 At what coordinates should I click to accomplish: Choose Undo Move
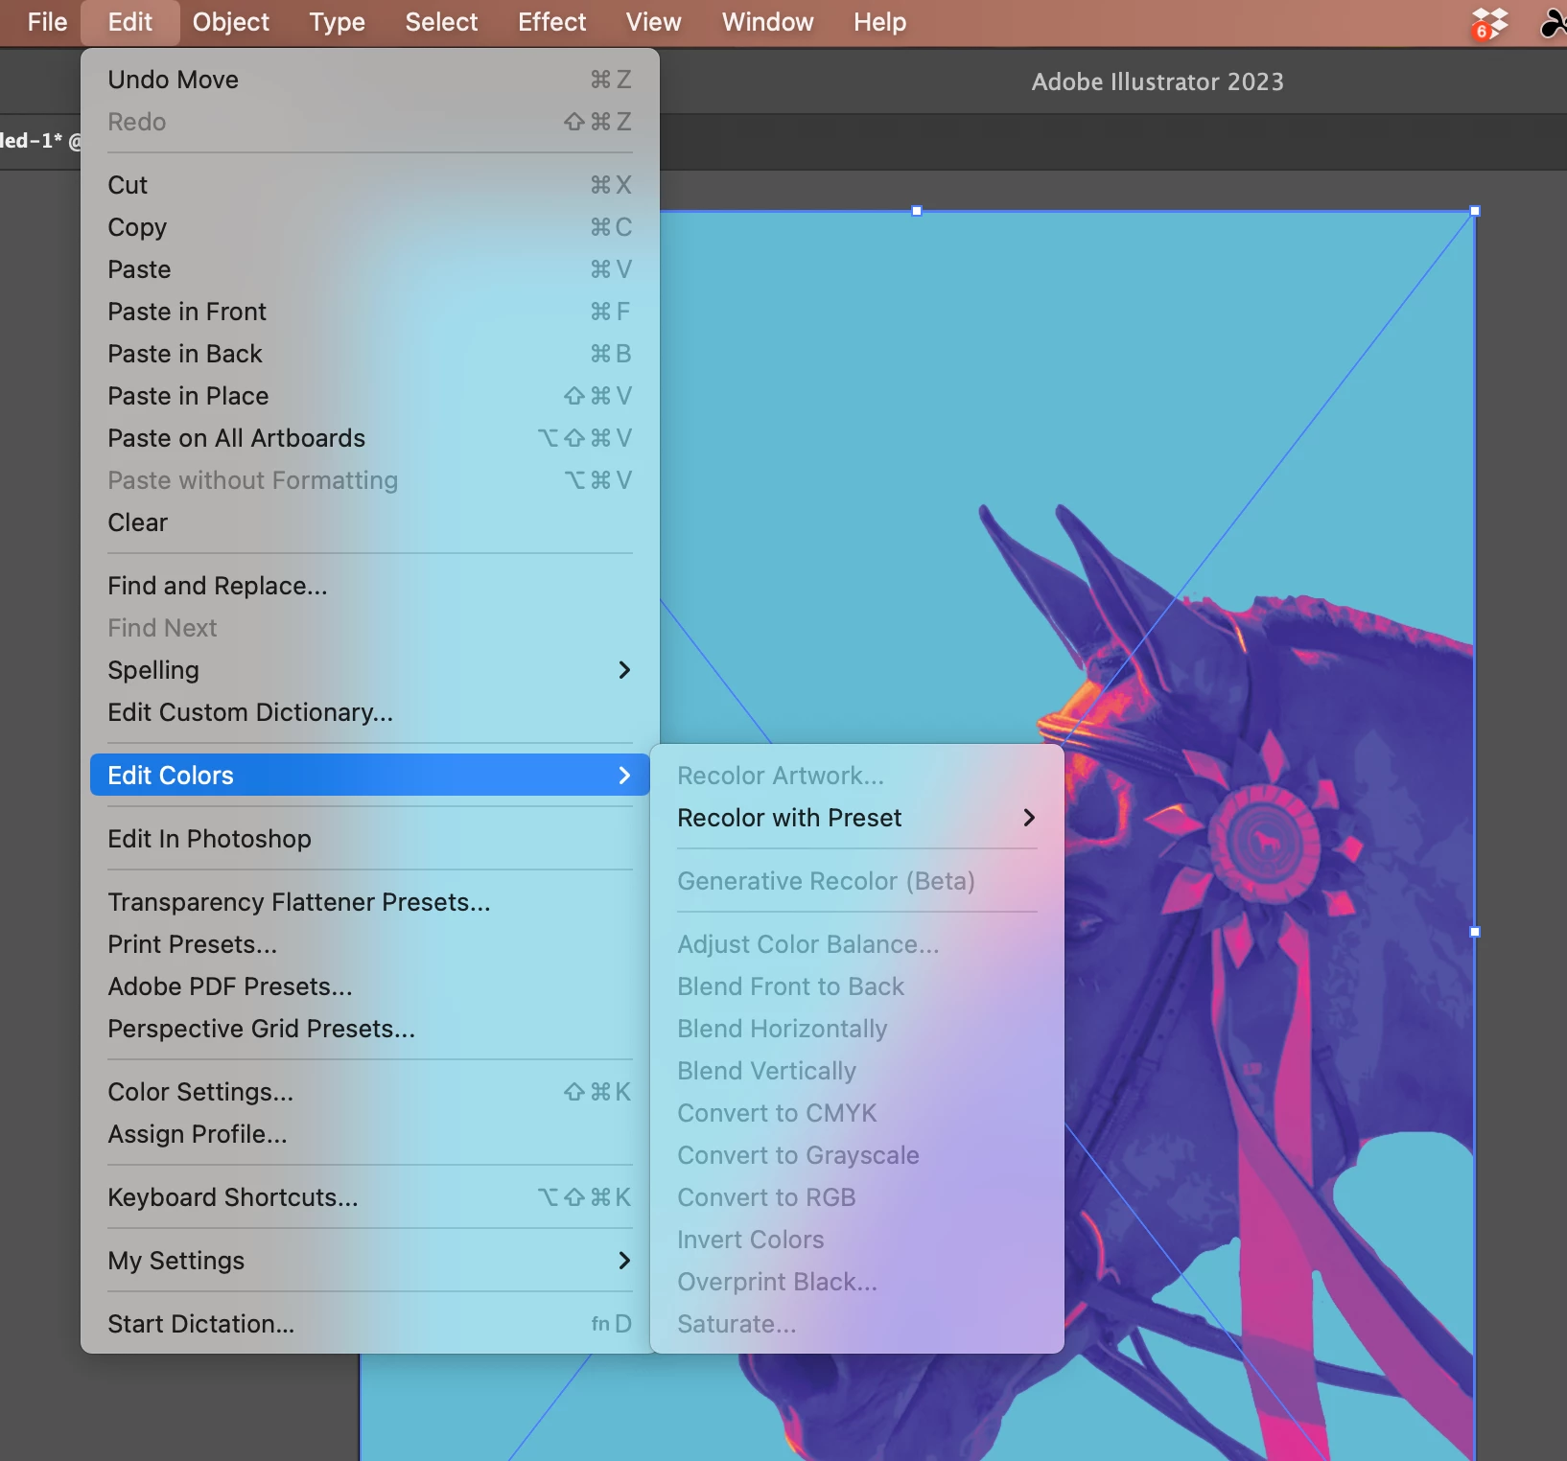[369, 80]
